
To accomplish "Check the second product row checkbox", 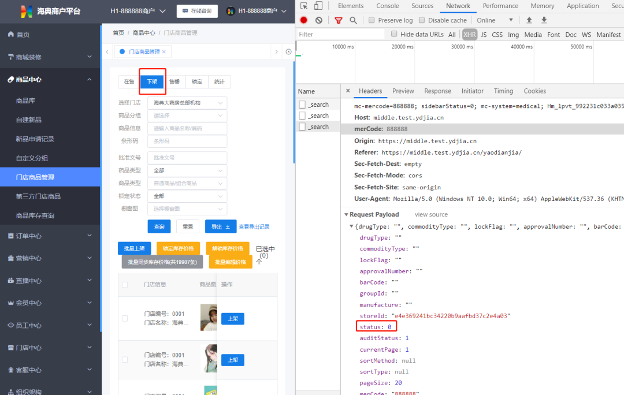I will (125, 360).
